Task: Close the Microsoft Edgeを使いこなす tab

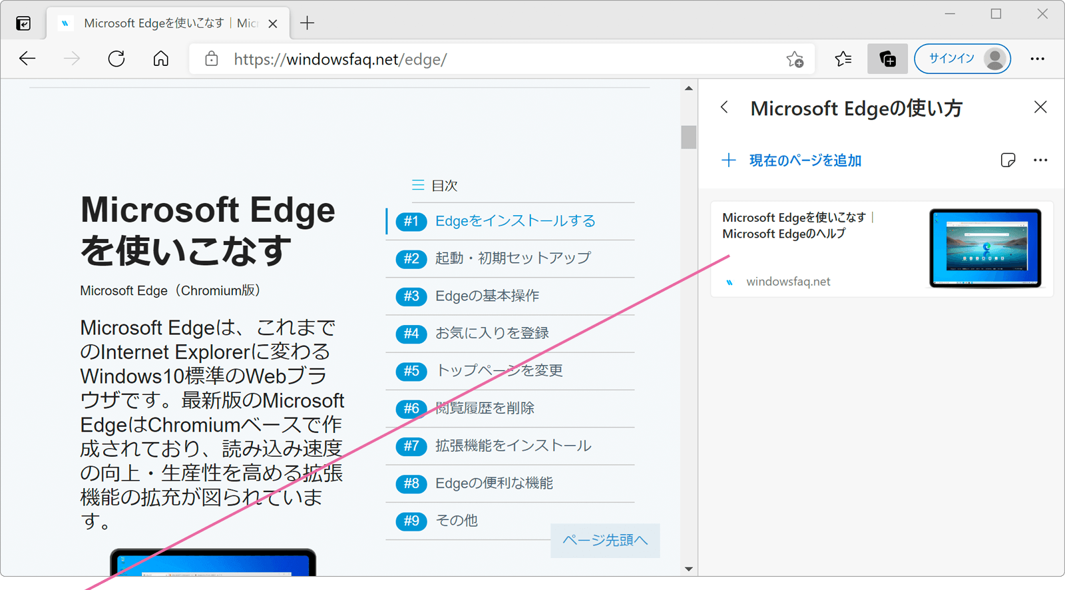Action: pyautogui.click(x=273, y=24)
